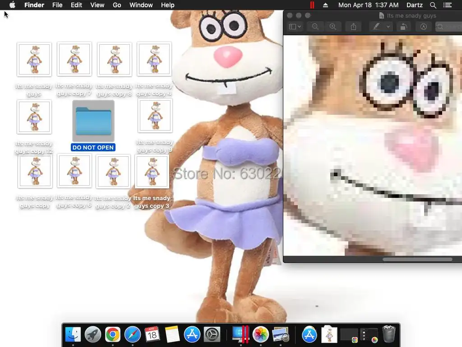Show the Markup toolbar in Preview
Image resolution: width=462 pixels, height=347 pixels.
423,27
